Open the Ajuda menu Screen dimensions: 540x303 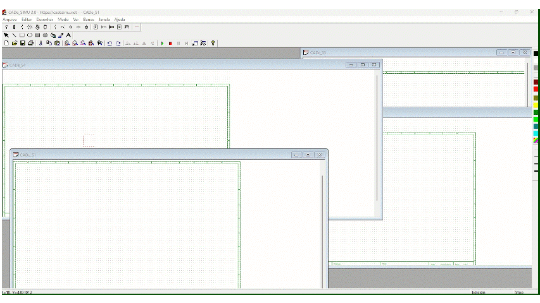point(120,20)
